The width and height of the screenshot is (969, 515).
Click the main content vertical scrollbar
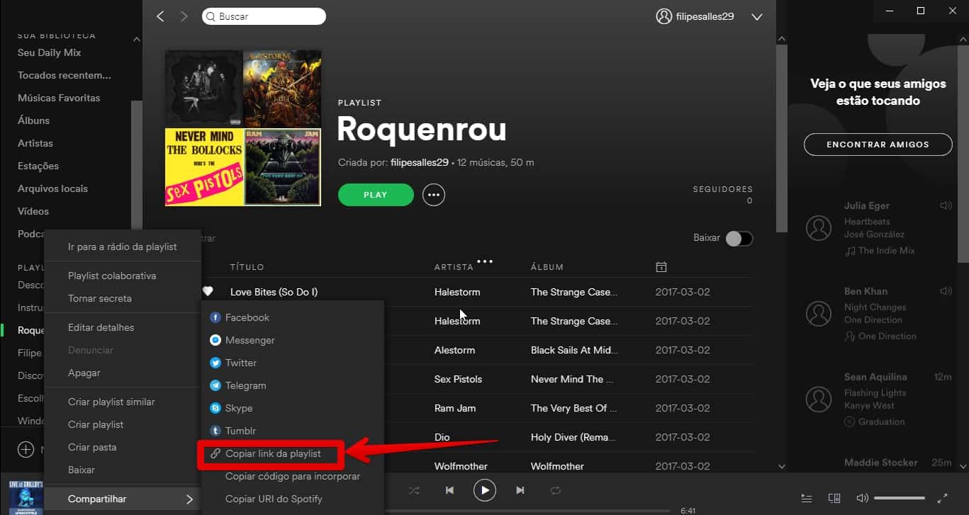click(x=782, y=138)
